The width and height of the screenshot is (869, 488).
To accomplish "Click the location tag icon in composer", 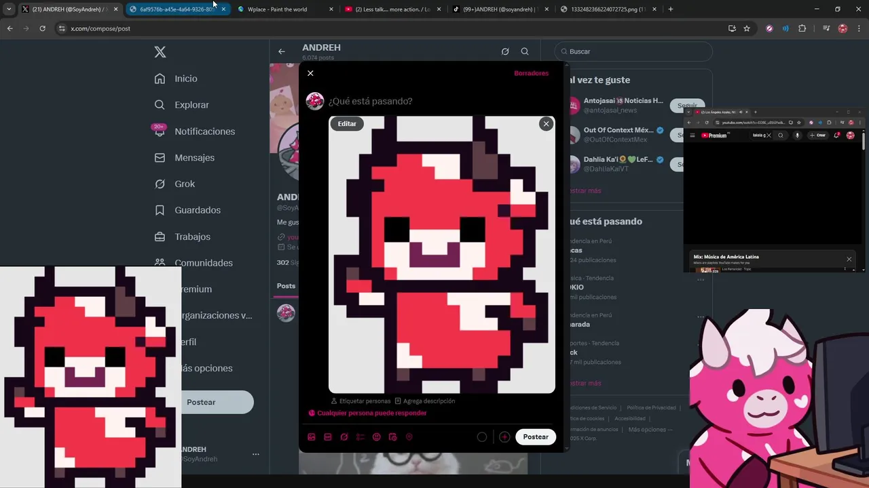I will [x=409, y=437].
